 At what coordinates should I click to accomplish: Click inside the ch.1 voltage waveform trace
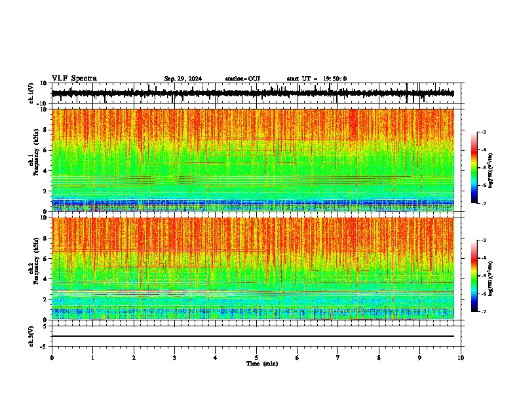click(x=253, y=94)
